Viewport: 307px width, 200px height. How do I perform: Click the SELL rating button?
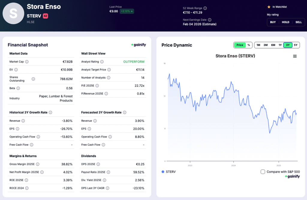(x=299, y=22)
